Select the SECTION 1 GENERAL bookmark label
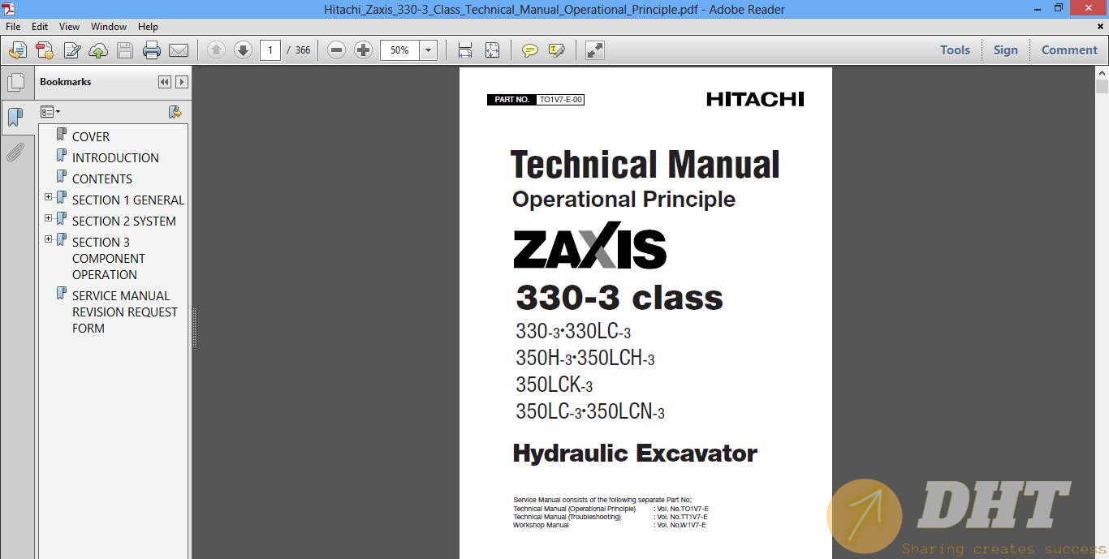 point(128,200)
